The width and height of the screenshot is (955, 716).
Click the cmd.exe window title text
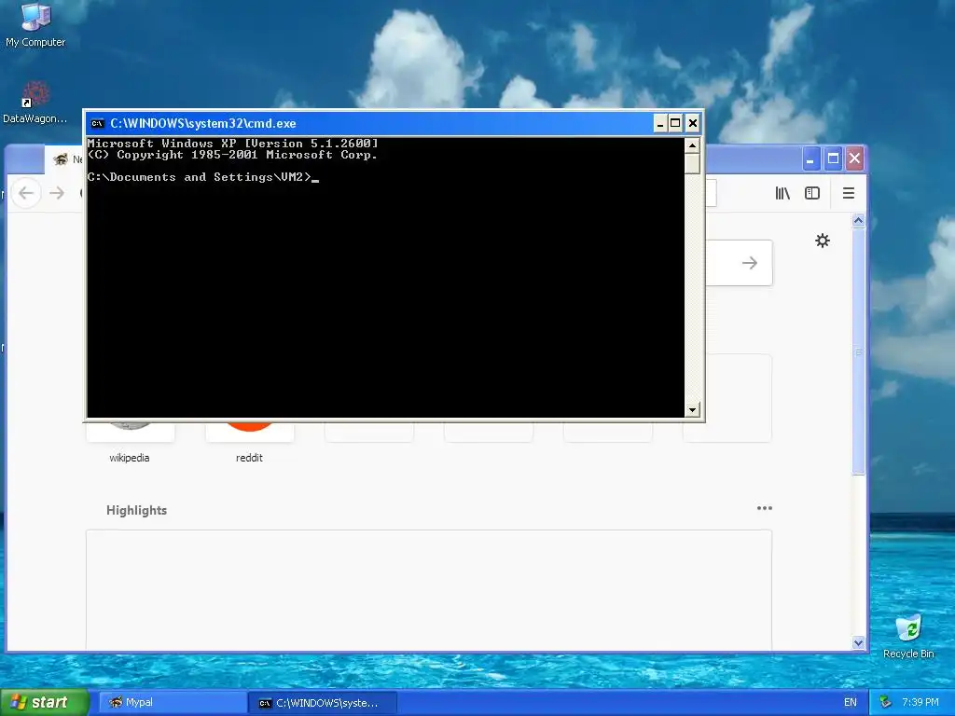(x=202, y=124)
